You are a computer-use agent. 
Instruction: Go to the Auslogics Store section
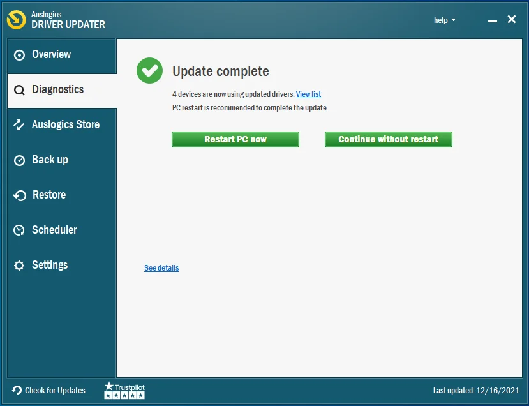coord(62,125)
